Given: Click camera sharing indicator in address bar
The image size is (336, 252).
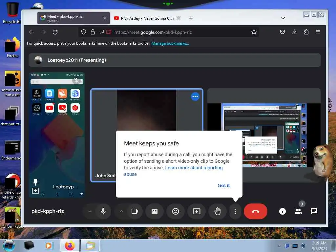Looking at the screenshot, I should click(109, 32).
